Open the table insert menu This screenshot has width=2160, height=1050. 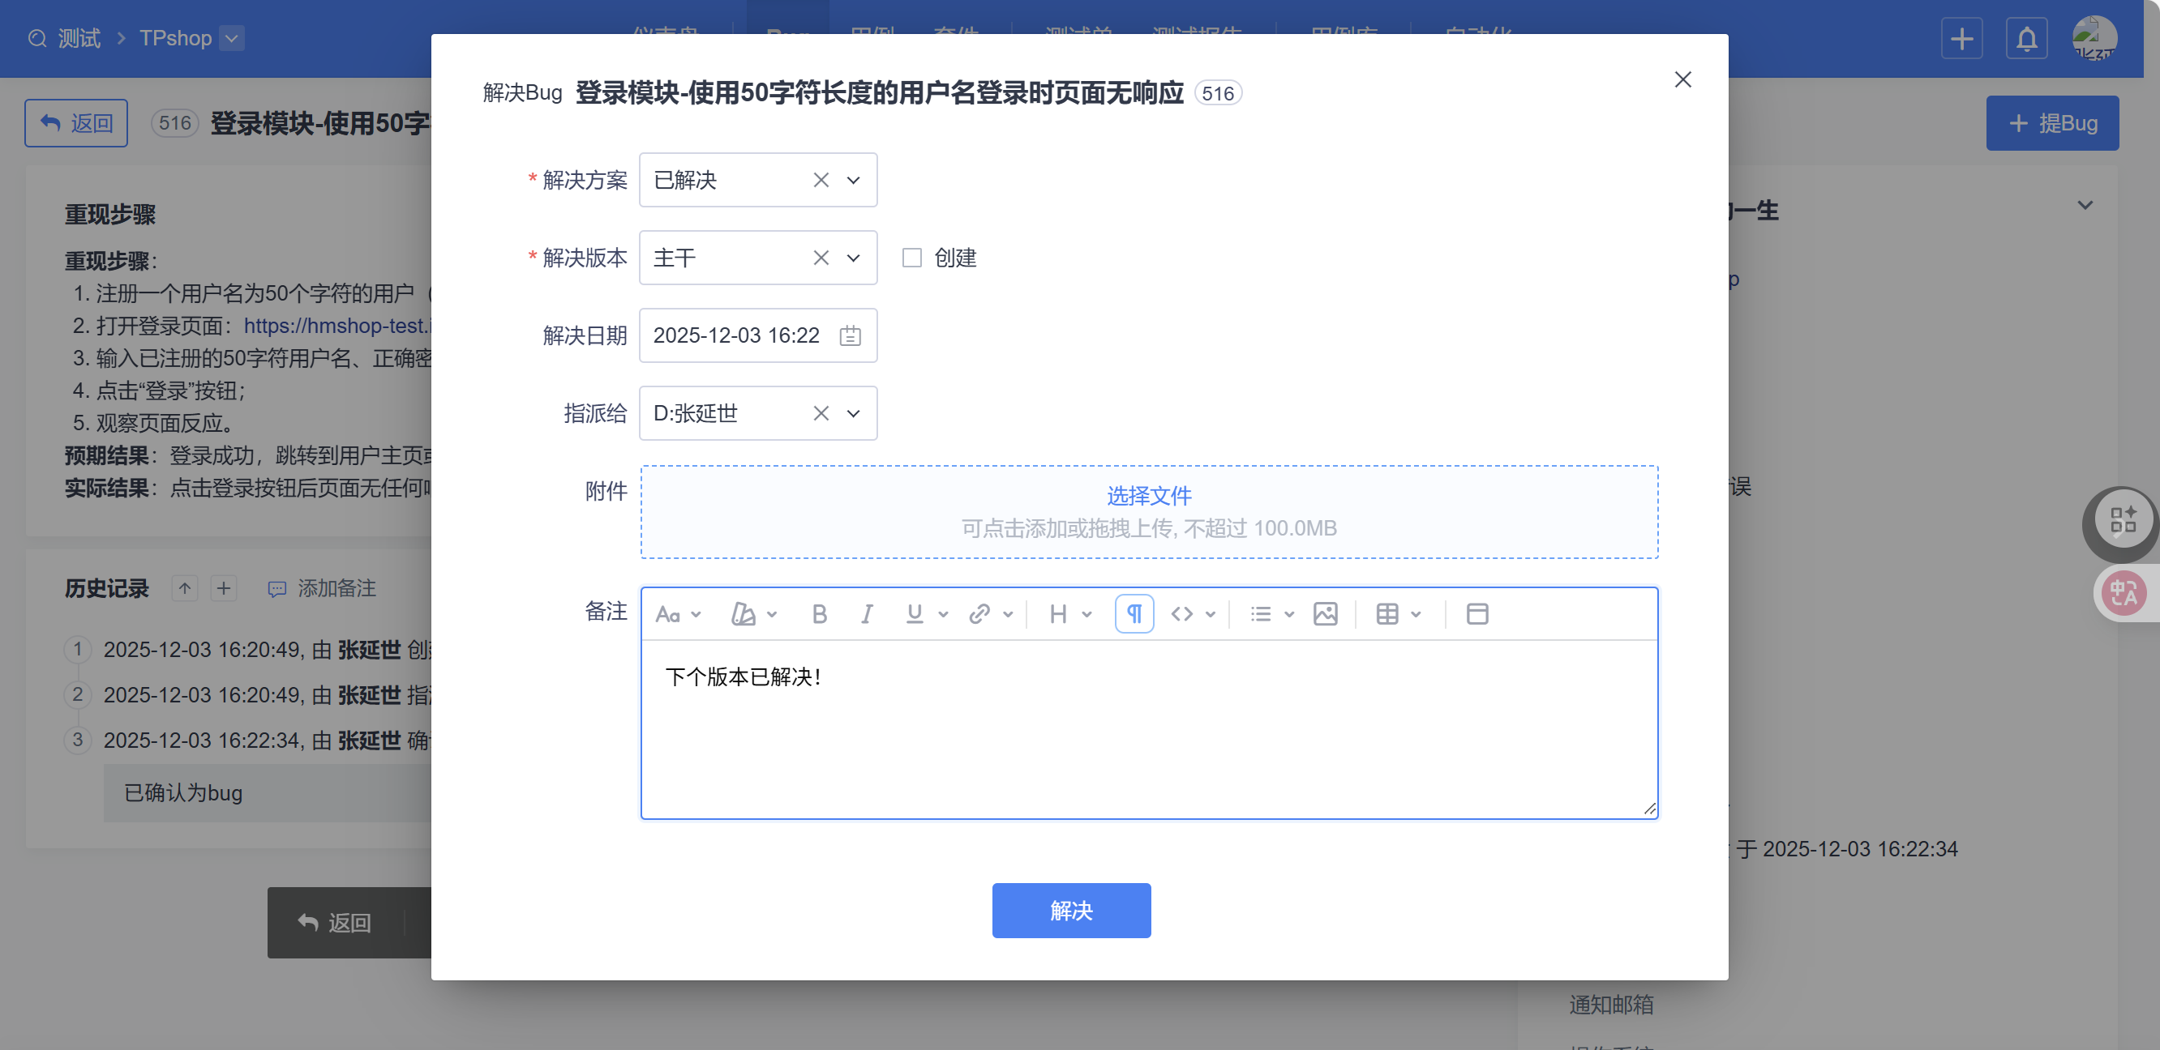coord(1398,615)
